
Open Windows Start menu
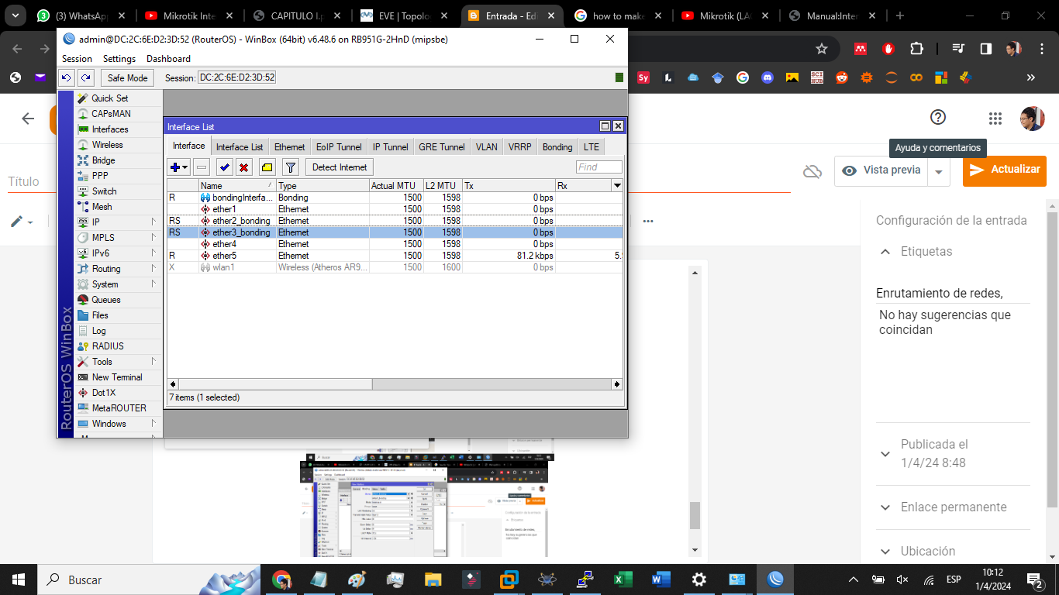pos(19,580)
